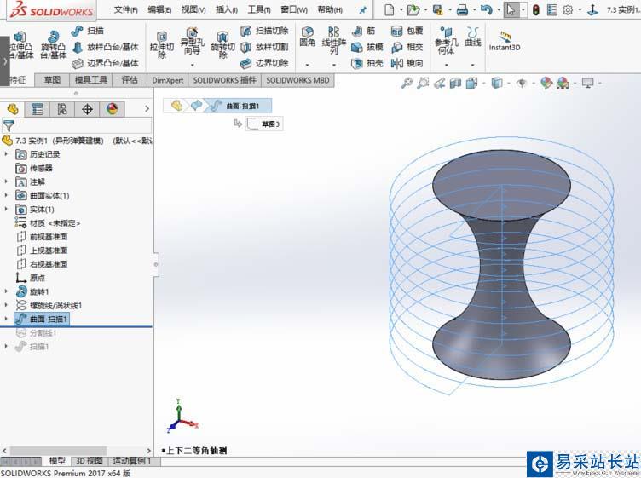This screenshot has height=478, width=641.
Task: Choose the 边界凸台/基体 boundary tool
Action: click(106, 63)
